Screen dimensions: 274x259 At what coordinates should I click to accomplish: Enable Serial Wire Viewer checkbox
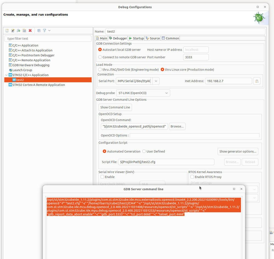click(x=102, y=177)
